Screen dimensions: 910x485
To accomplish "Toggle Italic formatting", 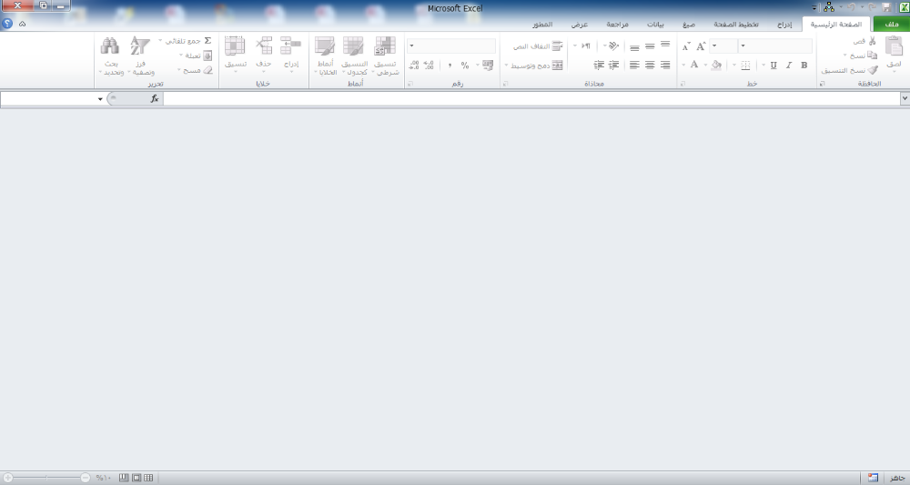I will 789,66.
